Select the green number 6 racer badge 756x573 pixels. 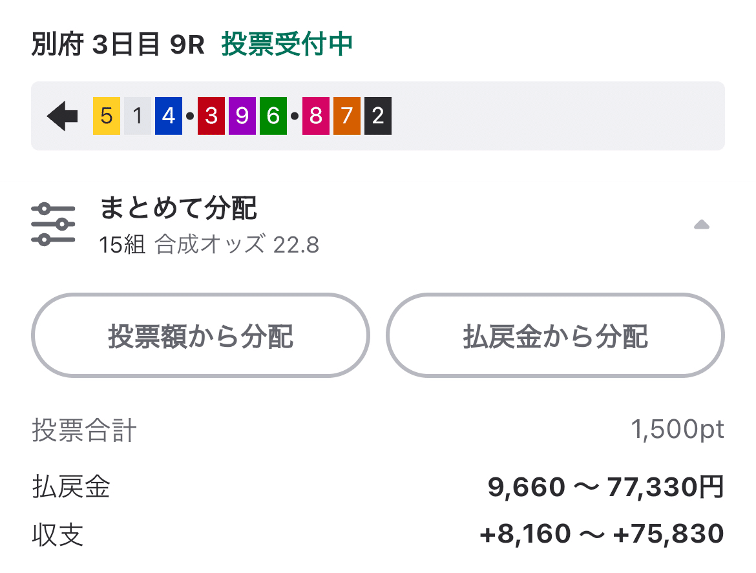[272, 115]
